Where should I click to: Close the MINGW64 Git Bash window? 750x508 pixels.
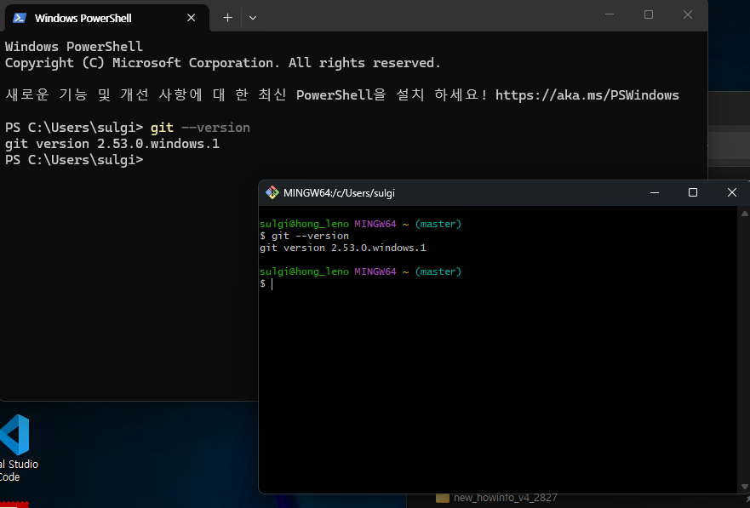coord(731,193)
